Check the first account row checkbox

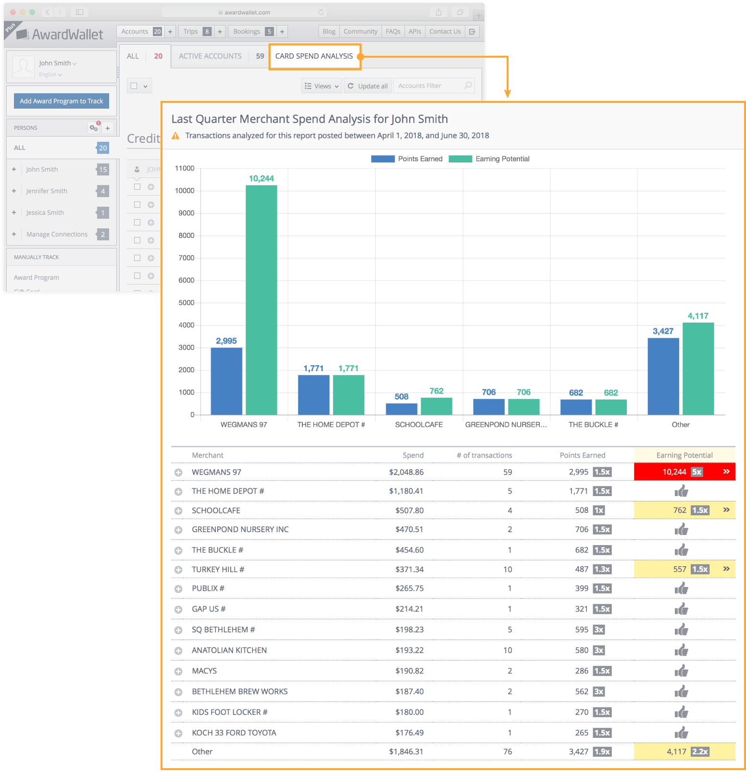pos(137,187)
